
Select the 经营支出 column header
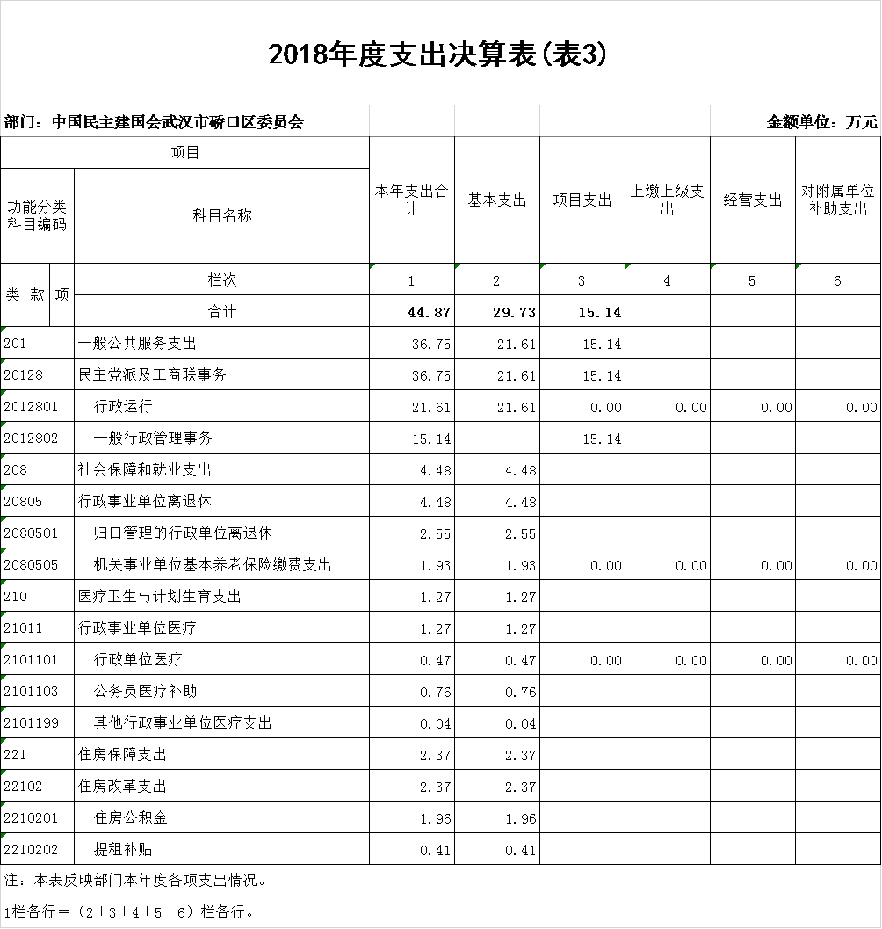point(753,200)
